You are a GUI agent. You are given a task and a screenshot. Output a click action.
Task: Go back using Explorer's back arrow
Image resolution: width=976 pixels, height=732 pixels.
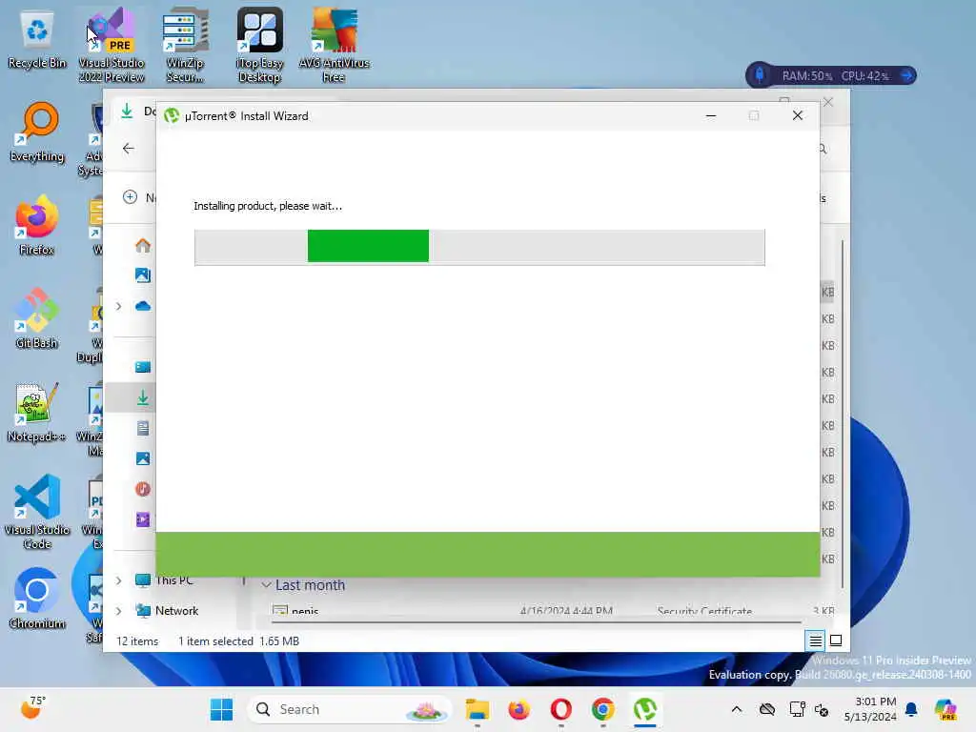point(129,148)
